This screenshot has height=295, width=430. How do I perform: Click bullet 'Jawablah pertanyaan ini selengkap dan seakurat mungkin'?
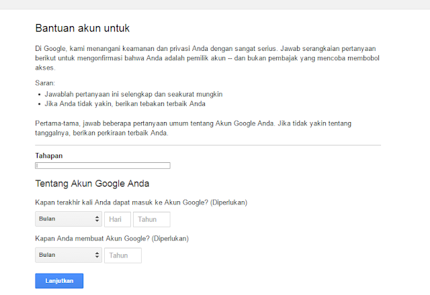[134, 94]
